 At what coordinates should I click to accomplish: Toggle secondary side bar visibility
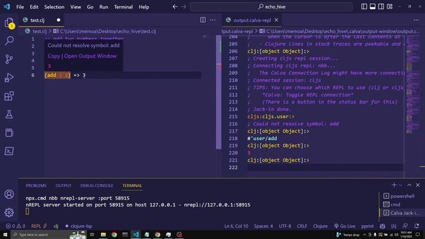[381, 7]
